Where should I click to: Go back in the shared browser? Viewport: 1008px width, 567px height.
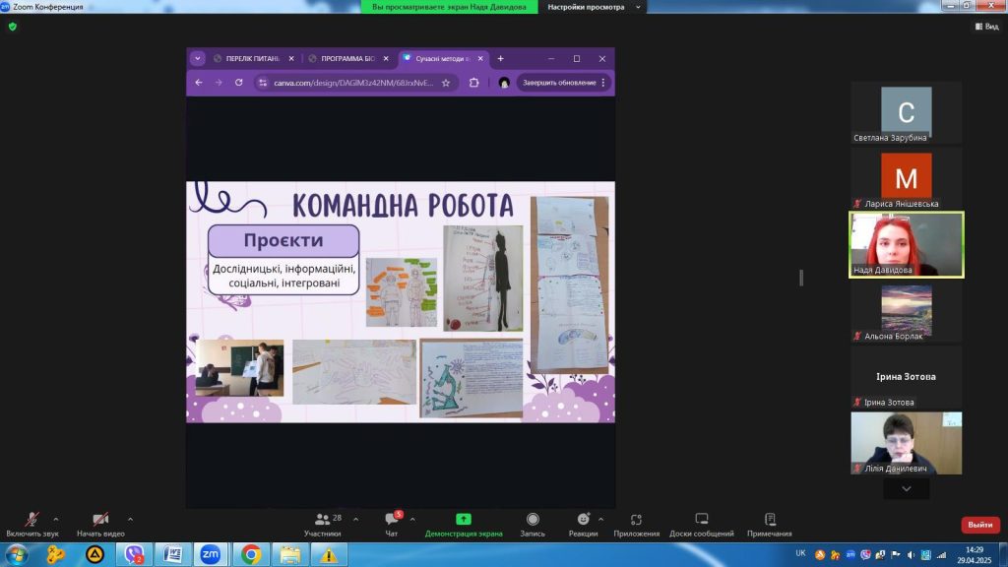pos(199,83)
